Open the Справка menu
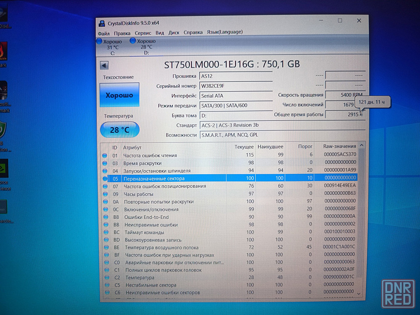Image resolution: width=420 pixels, height=315 pixels. point(193,32)
